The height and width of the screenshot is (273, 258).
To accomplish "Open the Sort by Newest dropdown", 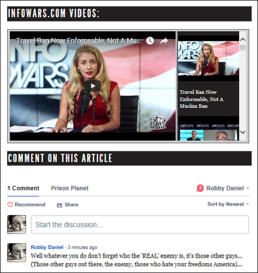I will coord(228,204).
